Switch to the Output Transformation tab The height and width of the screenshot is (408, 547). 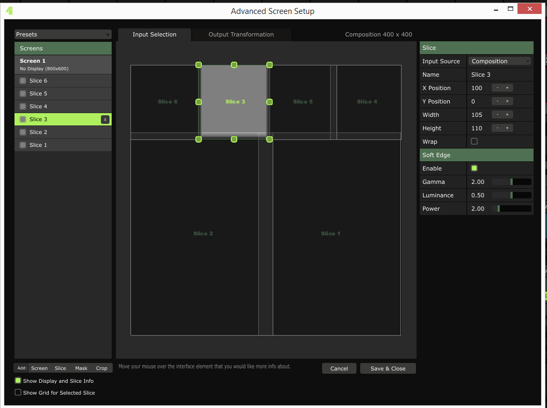pyautogui.click(x=241, y=35)
